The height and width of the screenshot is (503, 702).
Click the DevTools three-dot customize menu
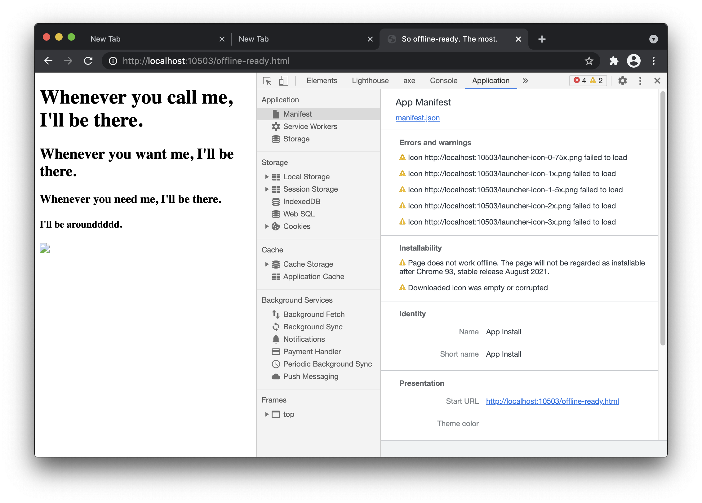click(x=640, y=81)
